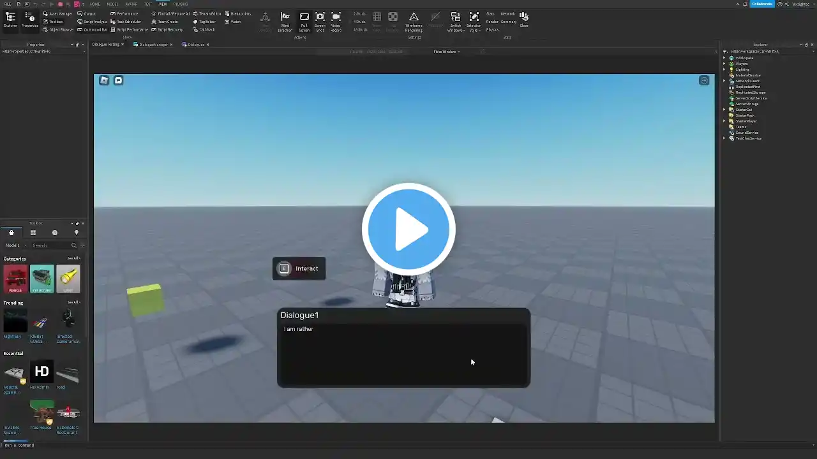Toggle the Toolbox panel in ribbon
This screenshot has width=817, height=459.
tap(53, 22)
